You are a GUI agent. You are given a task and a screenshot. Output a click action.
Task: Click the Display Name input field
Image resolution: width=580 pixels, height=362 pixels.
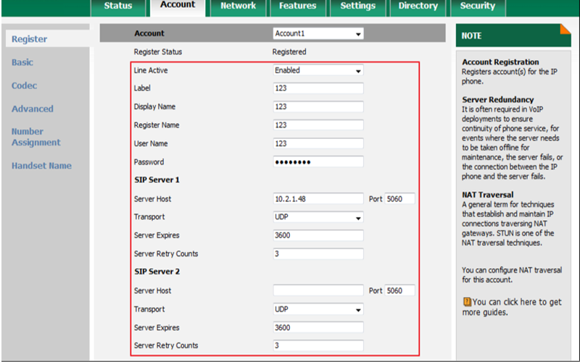pyautogui.click(x=318, y=107)
